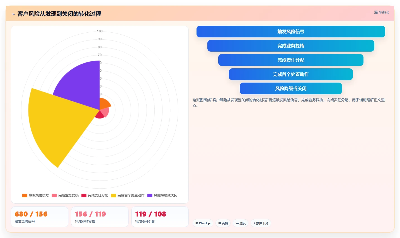
Task: Select the 完成业务复核 funnel bar
Action: coord(291,46)
